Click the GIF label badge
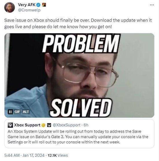 point(17,111)
